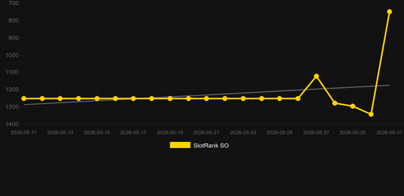
Task: Click the 2026-05-25 axis date label
Action: (x=280, y=133)
